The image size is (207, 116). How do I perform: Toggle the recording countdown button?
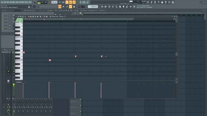67,2
